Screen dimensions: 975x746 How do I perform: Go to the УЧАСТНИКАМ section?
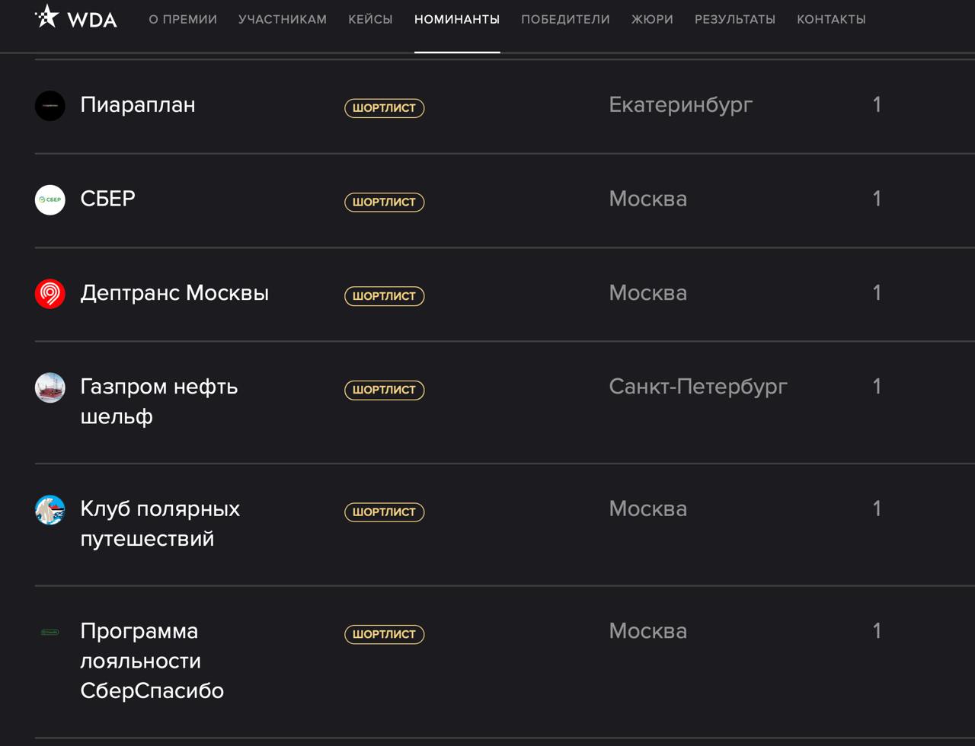click(283, 20)
